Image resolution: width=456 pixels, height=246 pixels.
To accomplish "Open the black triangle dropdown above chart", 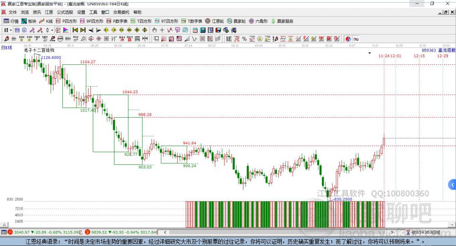I will (370, 53).
